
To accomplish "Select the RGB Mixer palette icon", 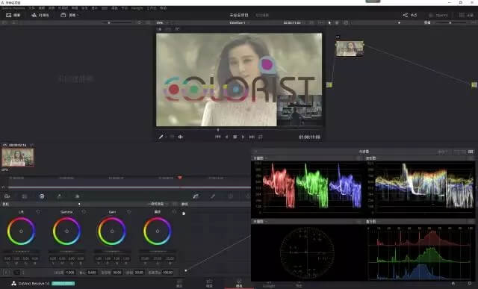I will (x=60, y=196).
